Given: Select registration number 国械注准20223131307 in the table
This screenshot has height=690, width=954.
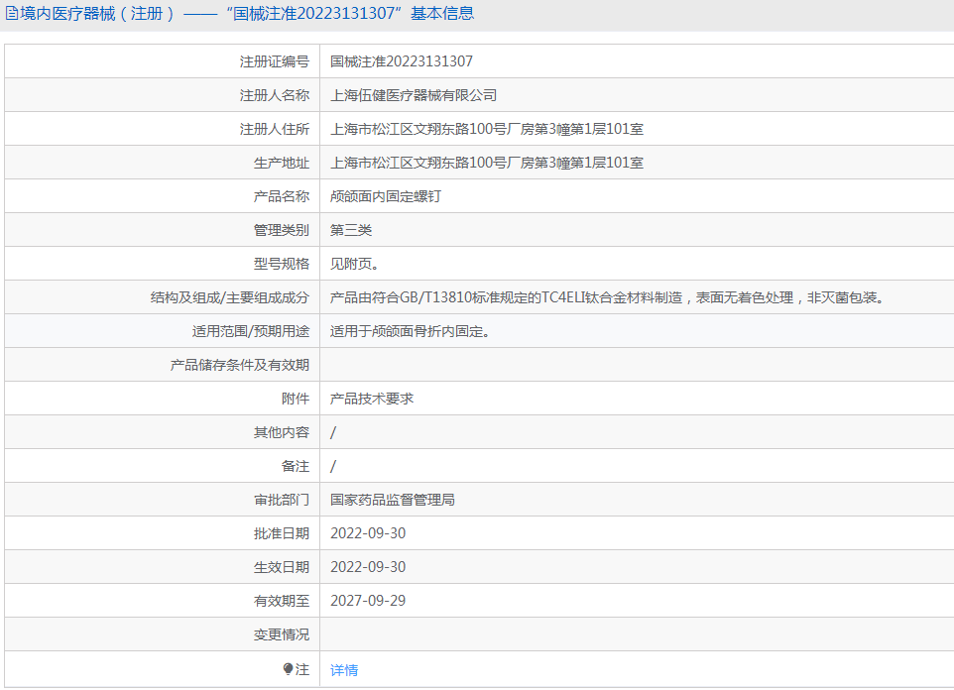Looking at the screenshot, I should 402,61.
